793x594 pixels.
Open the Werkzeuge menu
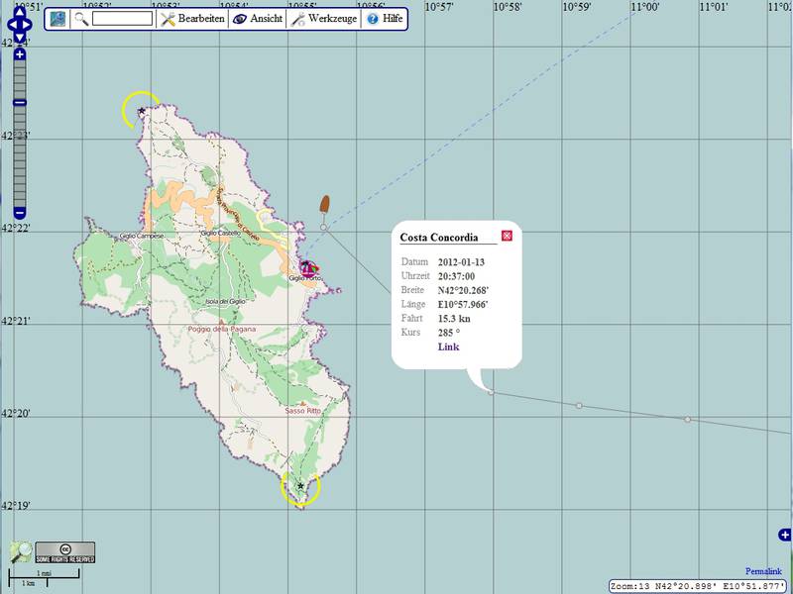click(x=324, y=19)
